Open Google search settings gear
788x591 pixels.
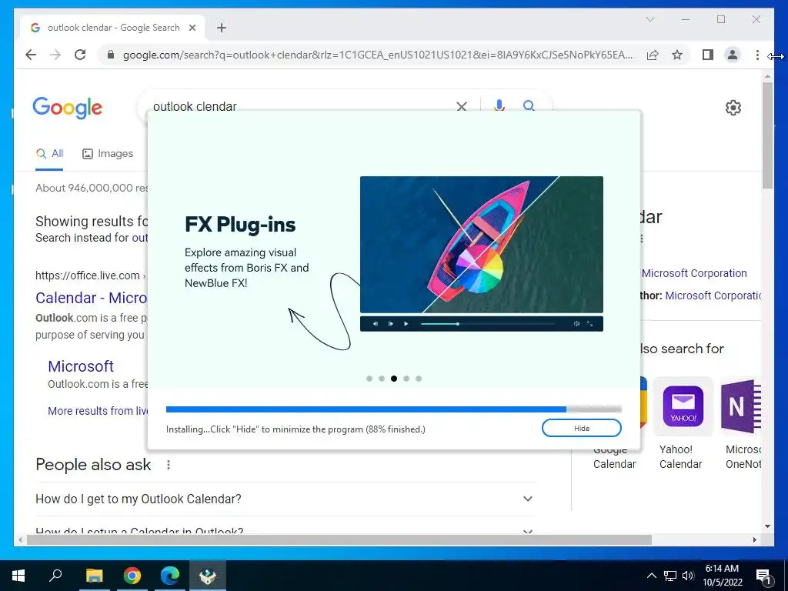point(733,108)
